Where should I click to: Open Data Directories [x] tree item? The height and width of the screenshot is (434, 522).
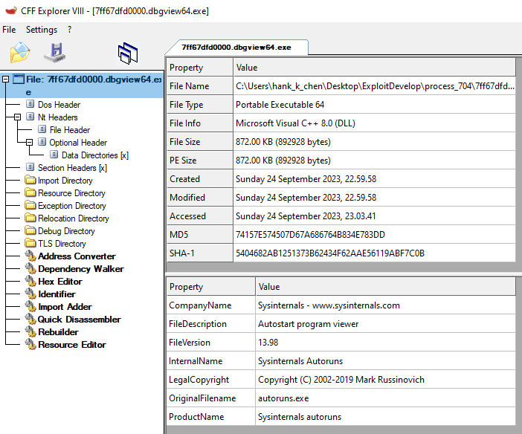[95, 155]
